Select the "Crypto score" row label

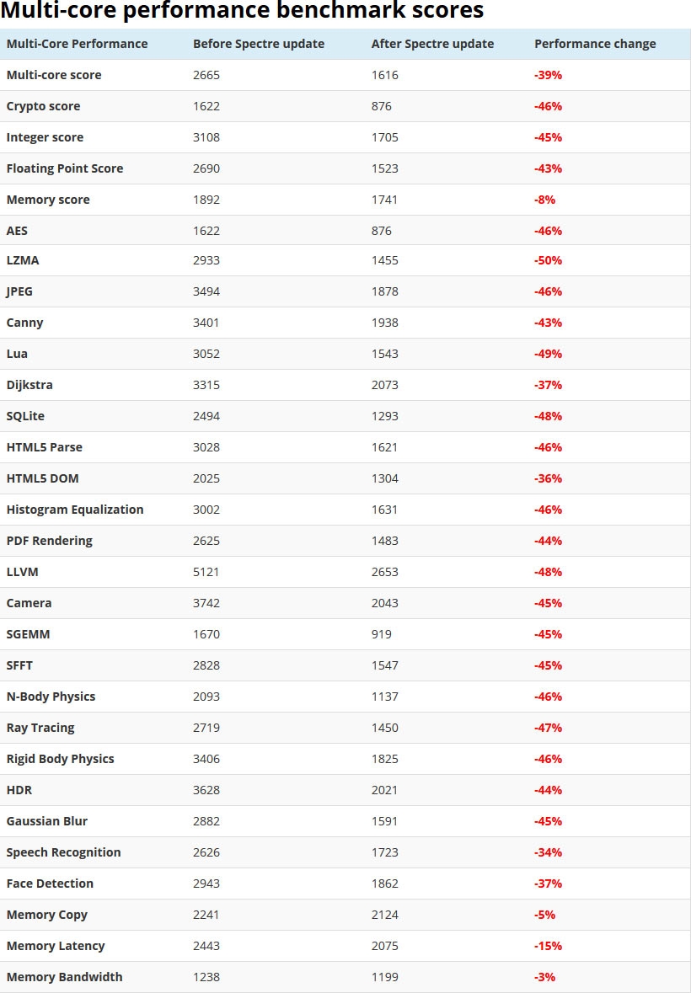coord(43,106)
